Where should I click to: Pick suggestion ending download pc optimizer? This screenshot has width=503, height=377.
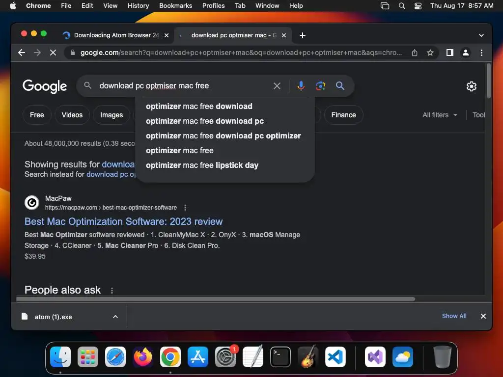point(224,135)
